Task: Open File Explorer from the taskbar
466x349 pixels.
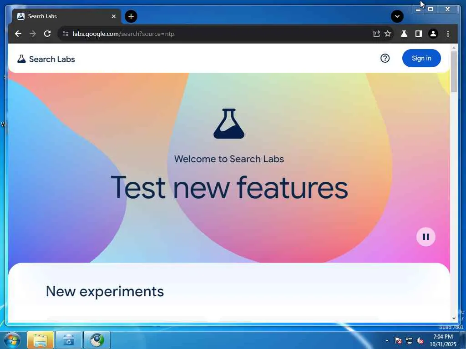Action: coord(41,340)
